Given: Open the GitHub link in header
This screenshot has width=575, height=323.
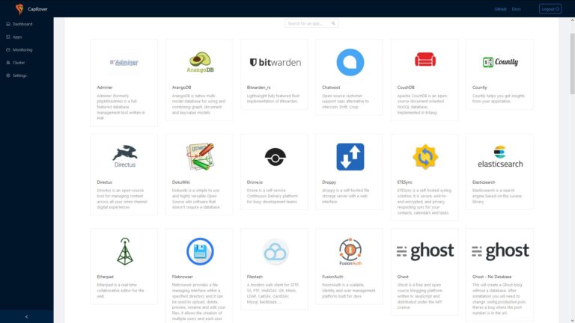Looking at the screenshot, I should [x=500, y=9].
